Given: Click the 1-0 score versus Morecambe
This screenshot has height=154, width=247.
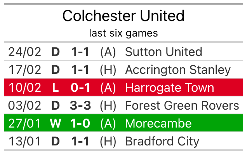Looking at the screenshot, I should coord(80,123).
